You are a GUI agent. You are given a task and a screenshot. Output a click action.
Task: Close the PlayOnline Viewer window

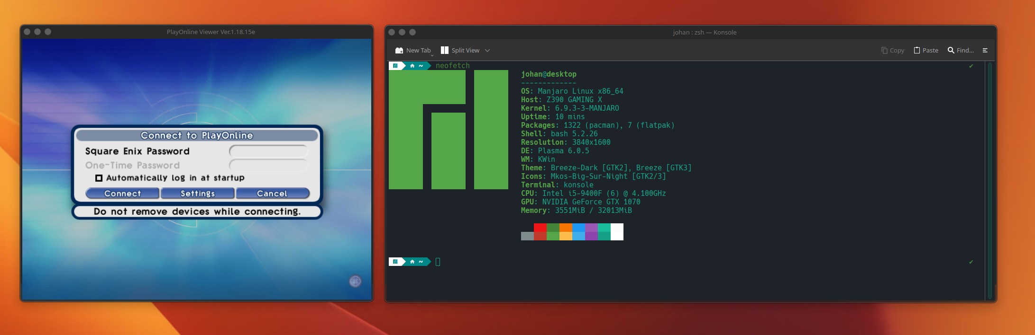(x=27, y=32)
